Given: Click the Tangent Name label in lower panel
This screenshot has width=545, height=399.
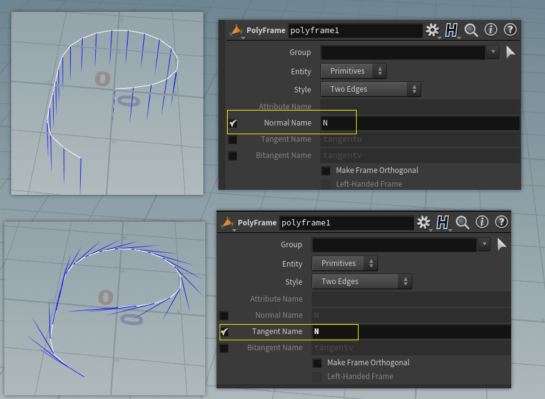Looking at the screenshot, I should (x=277, y=332).
